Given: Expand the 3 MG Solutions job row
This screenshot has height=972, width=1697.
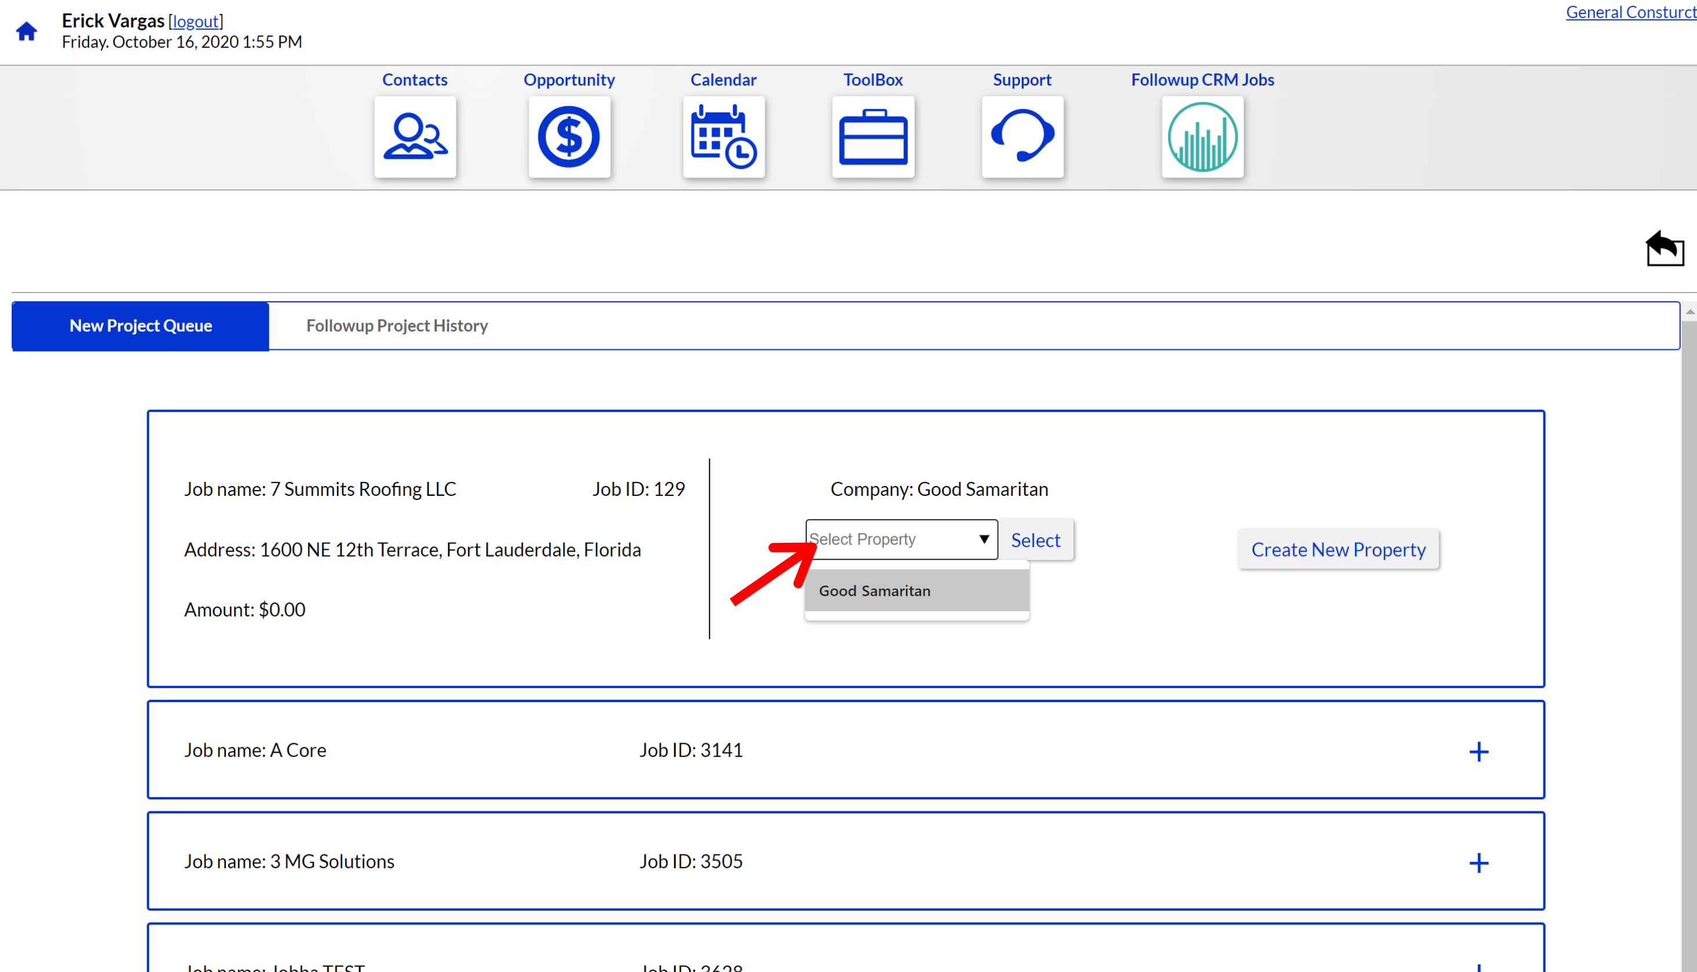Looking at the screenshot, I should pyautogui.click(x=1478, y=863).
